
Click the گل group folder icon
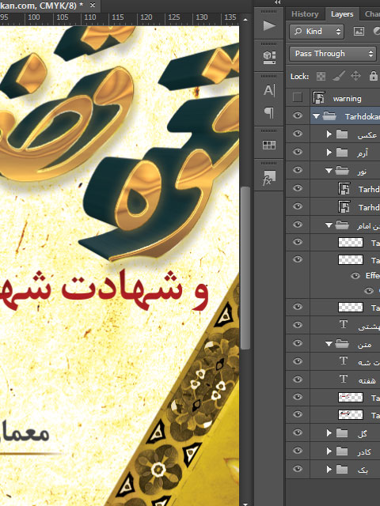342,432
